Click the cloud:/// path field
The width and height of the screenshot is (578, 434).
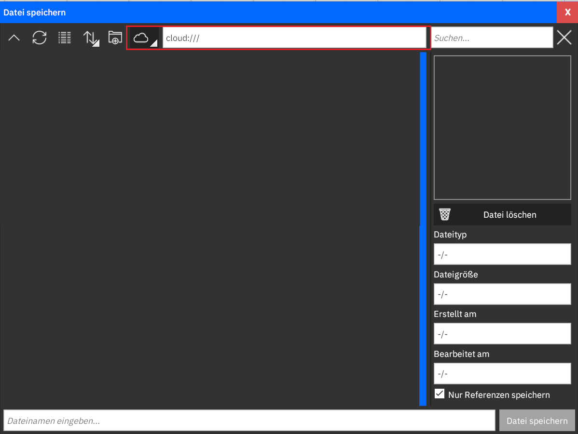(294, 38)
